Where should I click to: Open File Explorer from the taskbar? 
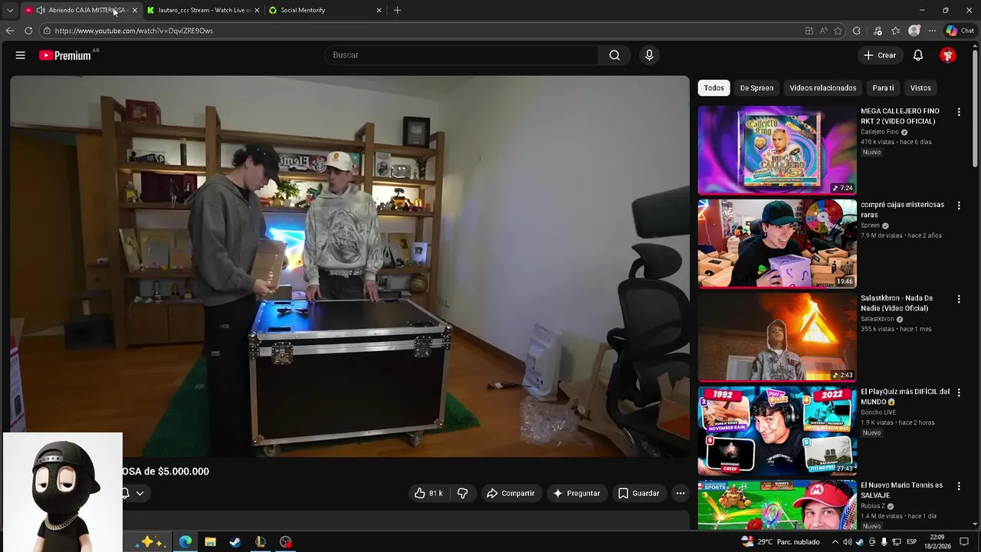tap(210, 542)
